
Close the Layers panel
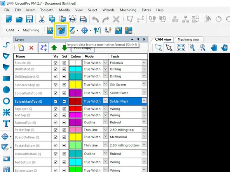(x=144, y=40)
